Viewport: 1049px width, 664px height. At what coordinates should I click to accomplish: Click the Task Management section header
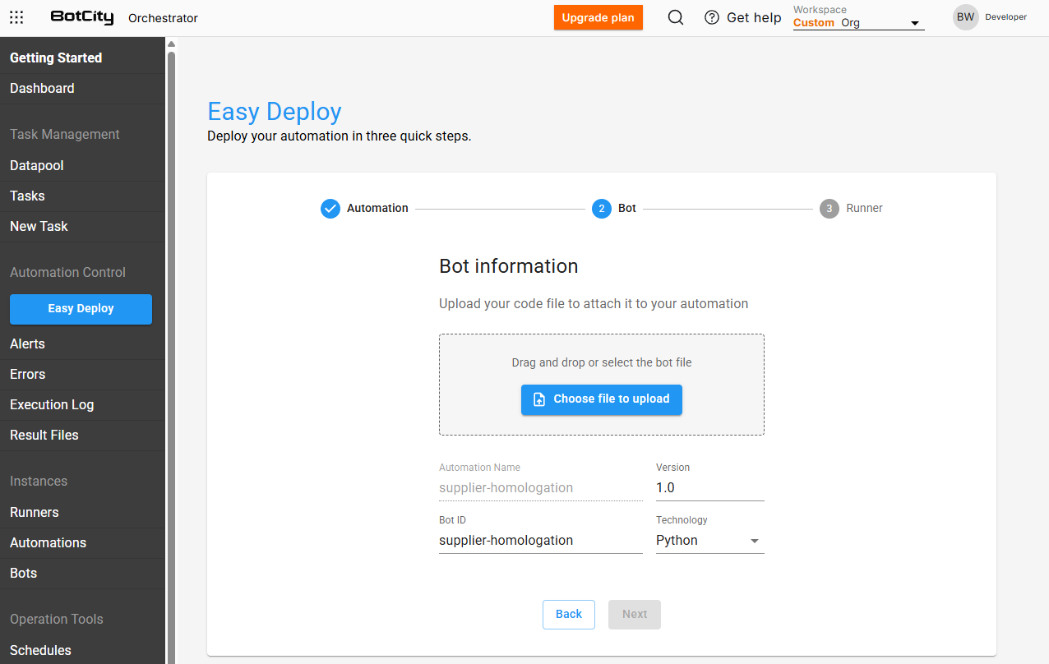click(65, 135)
